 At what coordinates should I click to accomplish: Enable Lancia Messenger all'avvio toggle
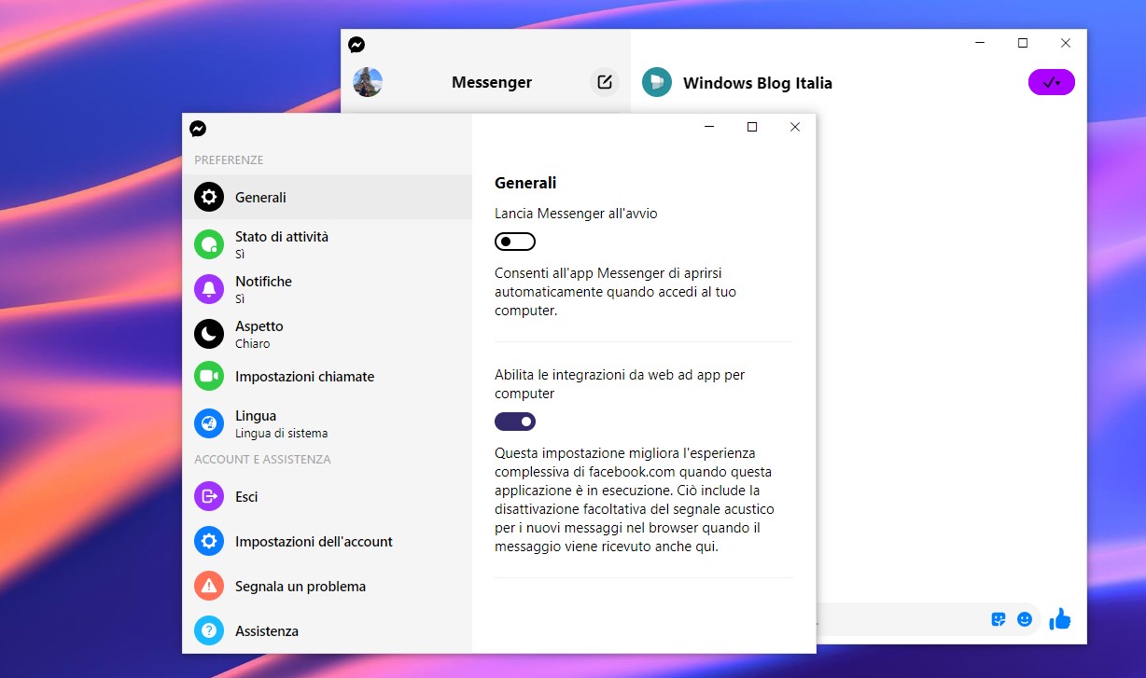coord(515,242)
